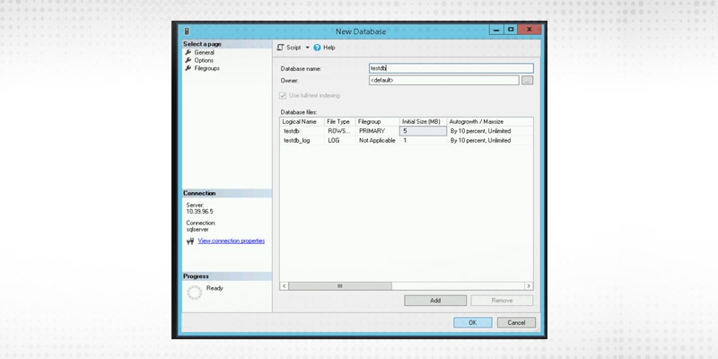Click the initial size 1 cell
This screenshot has height=359, width=718.
423,141
